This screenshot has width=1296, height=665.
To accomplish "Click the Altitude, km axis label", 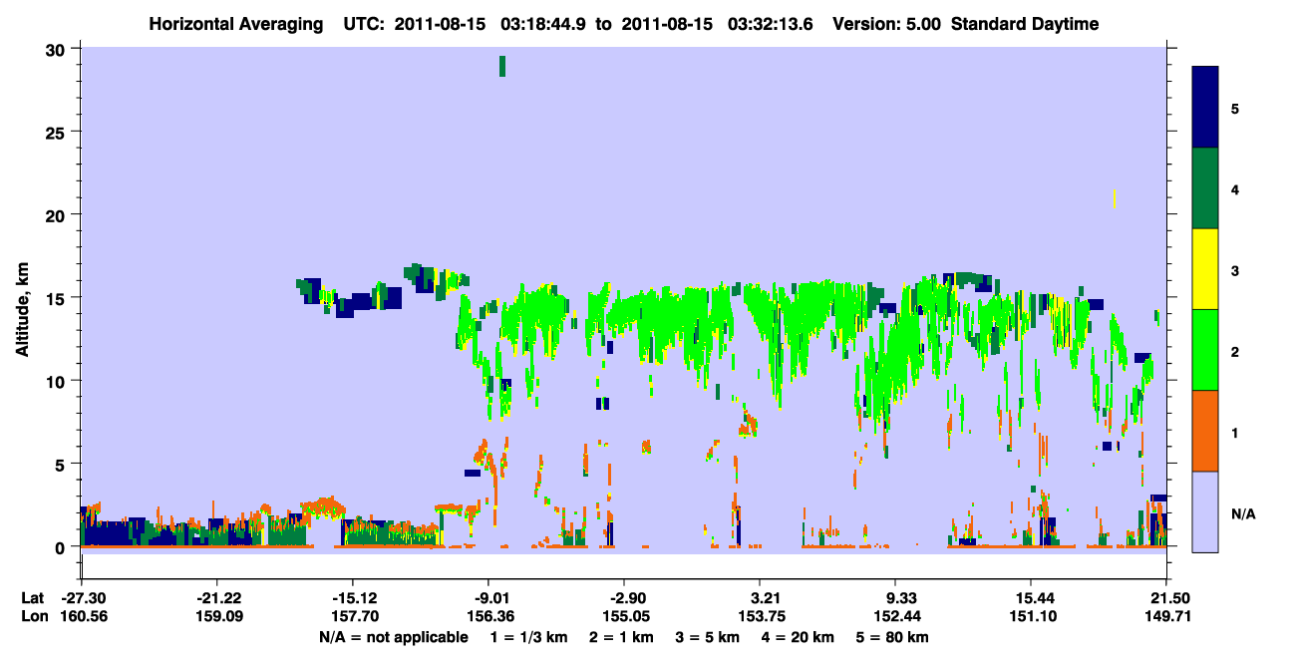I will (x=22, y=297).
